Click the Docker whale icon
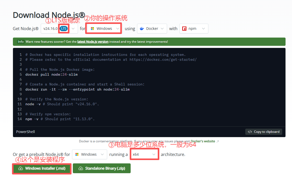This screenshot has width=292, height=176. coord(142,29)
